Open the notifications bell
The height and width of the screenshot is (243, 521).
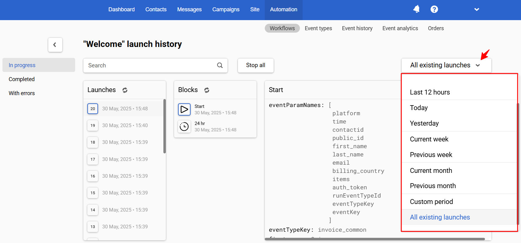[x=416, y=9]
